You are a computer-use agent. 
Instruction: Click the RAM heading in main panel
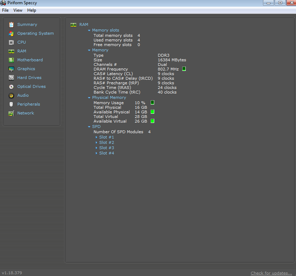[x=84, y=24]
